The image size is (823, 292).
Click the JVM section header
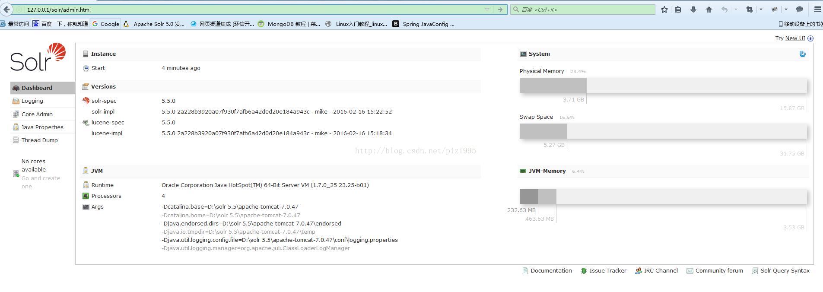(281, 171)
